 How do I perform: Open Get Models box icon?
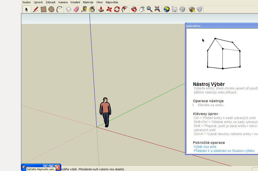(x=192, y=9)
